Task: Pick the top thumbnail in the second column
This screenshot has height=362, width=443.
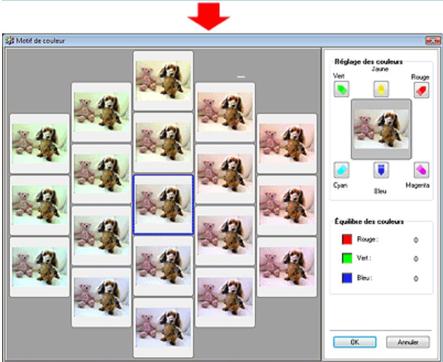Action: 102,112
